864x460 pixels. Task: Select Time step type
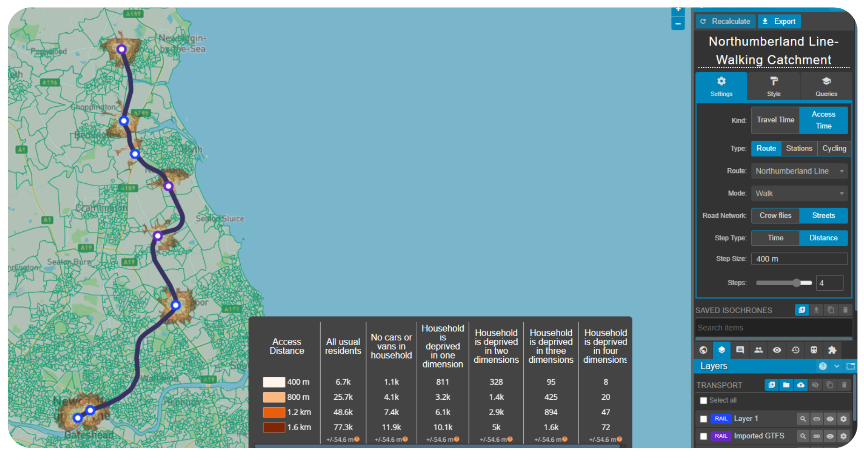click(x=776, y=238)
